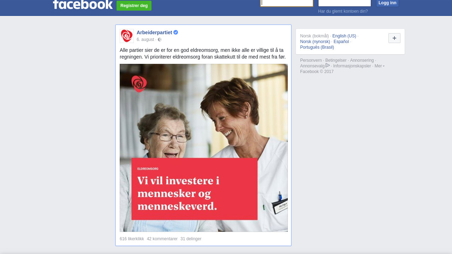Click the green Registrer deg button
Viewport: 452px width, 254px height.
tap(134, 6)
